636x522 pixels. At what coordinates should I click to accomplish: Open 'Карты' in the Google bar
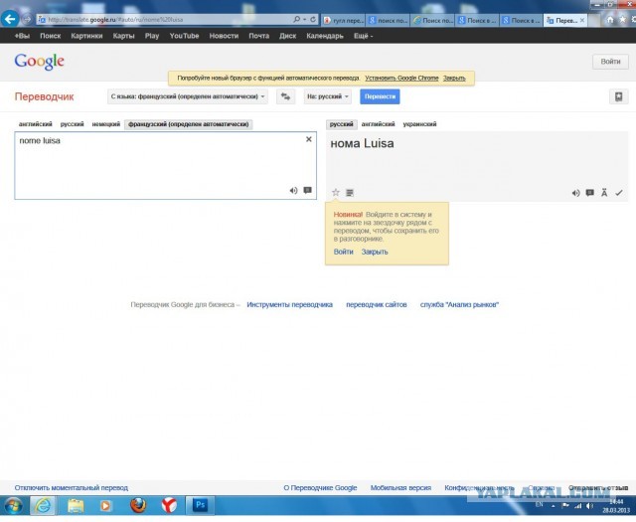(123, 36)
